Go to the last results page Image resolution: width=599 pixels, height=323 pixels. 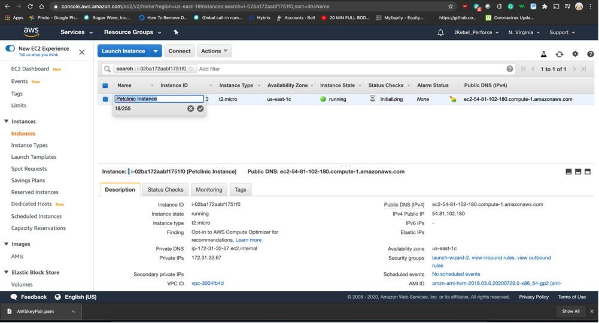[x=583, y=69]
